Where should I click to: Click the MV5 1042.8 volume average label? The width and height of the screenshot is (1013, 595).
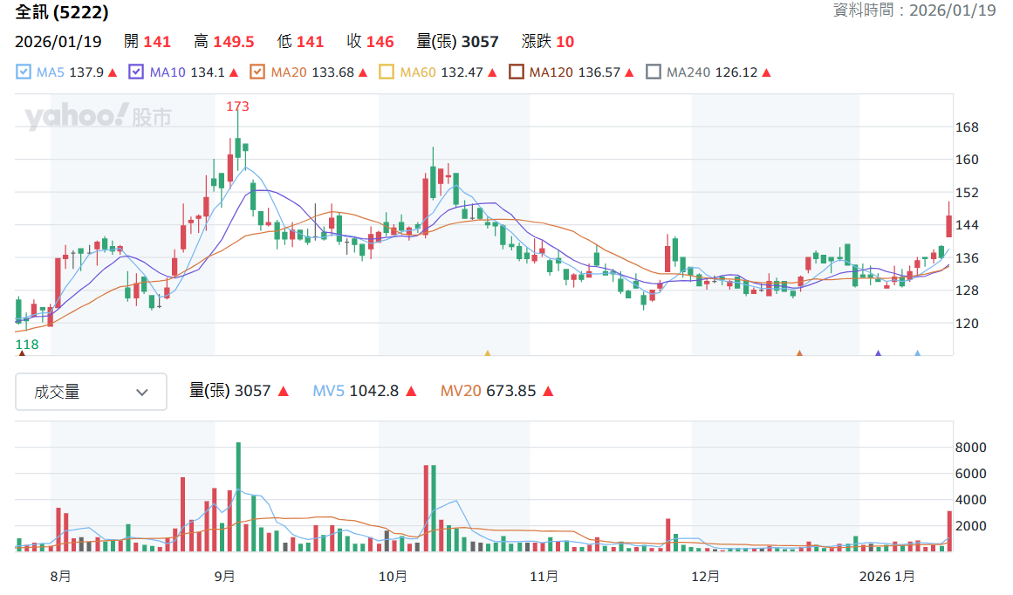(x=355, y=391)
